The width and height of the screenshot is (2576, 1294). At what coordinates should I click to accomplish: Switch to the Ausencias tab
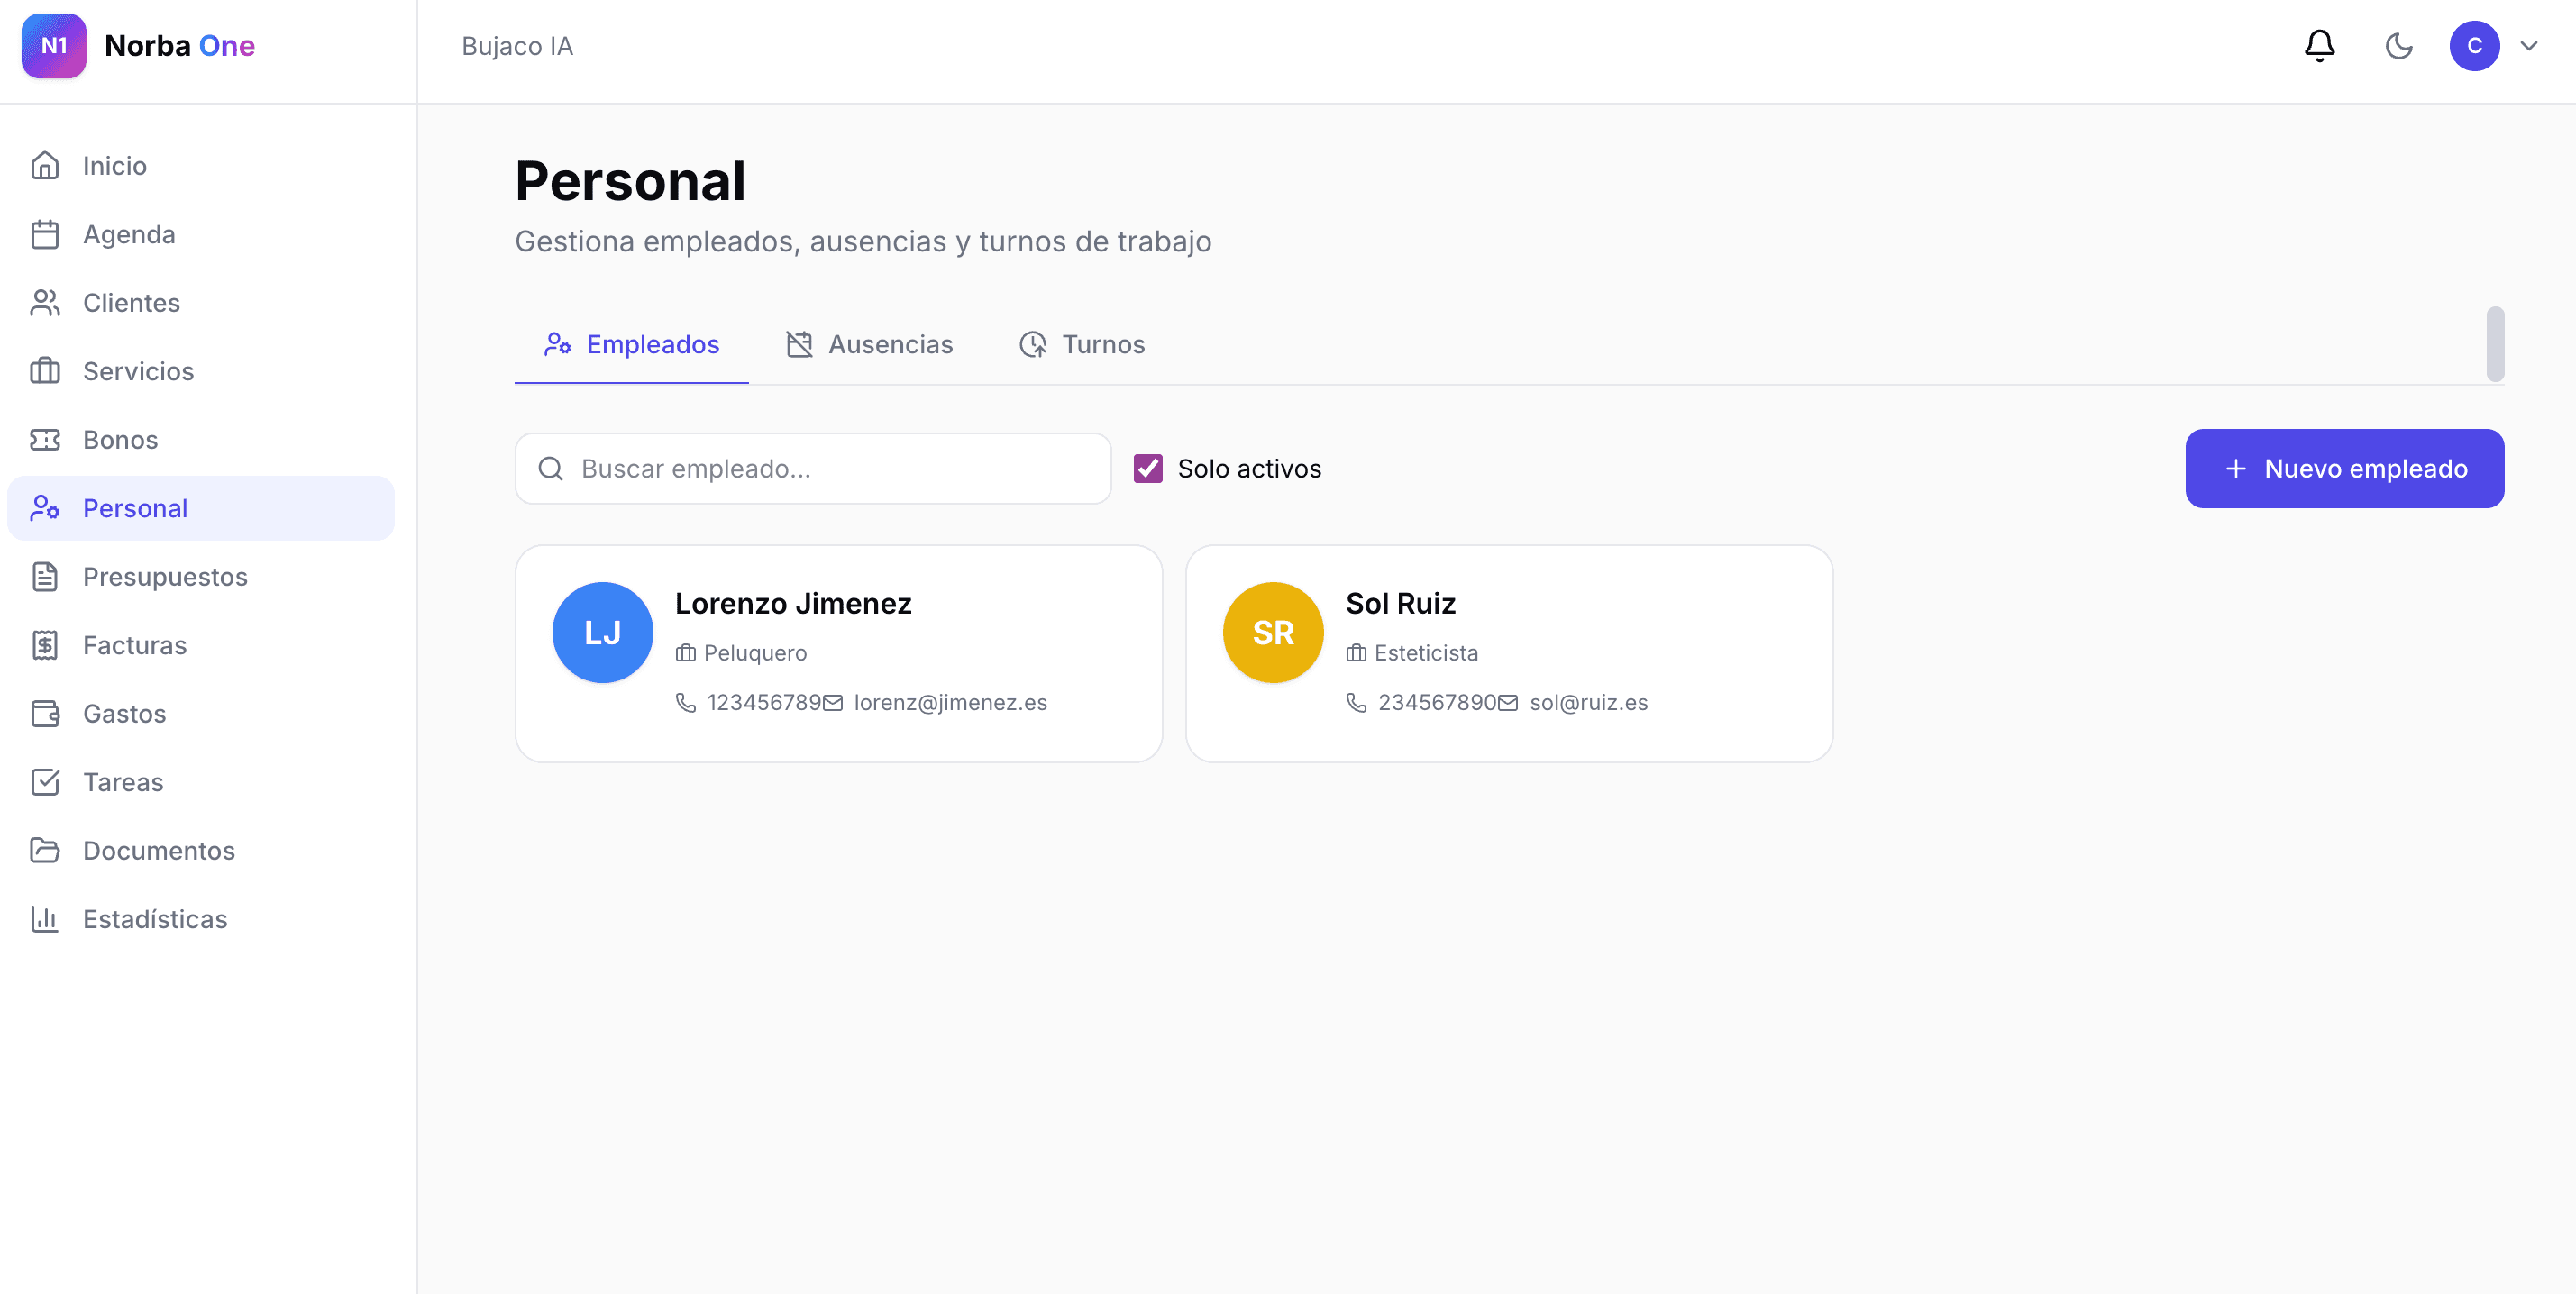click(868, 344)
